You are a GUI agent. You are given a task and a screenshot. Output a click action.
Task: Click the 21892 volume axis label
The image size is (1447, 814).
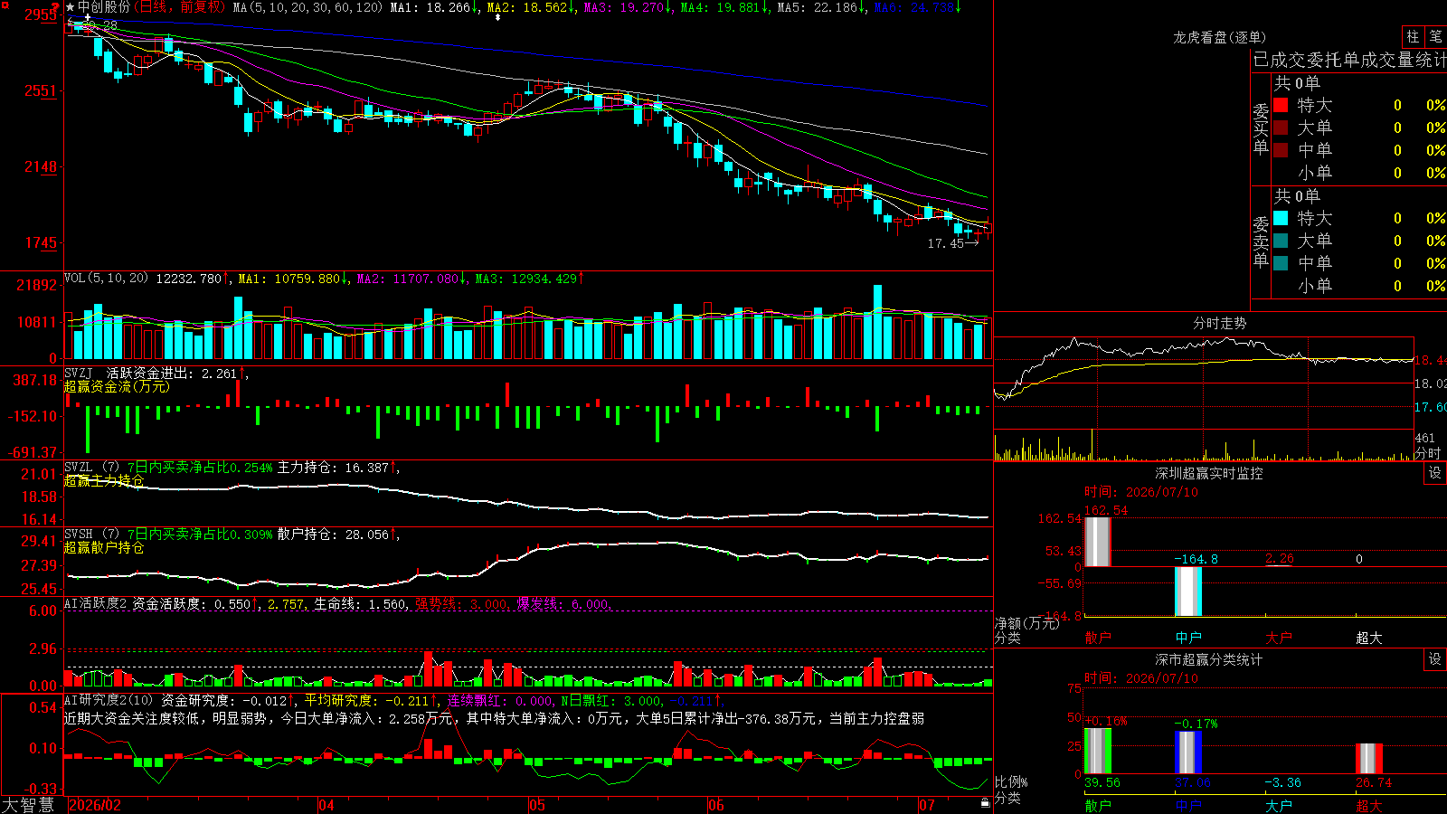(37, 285)
